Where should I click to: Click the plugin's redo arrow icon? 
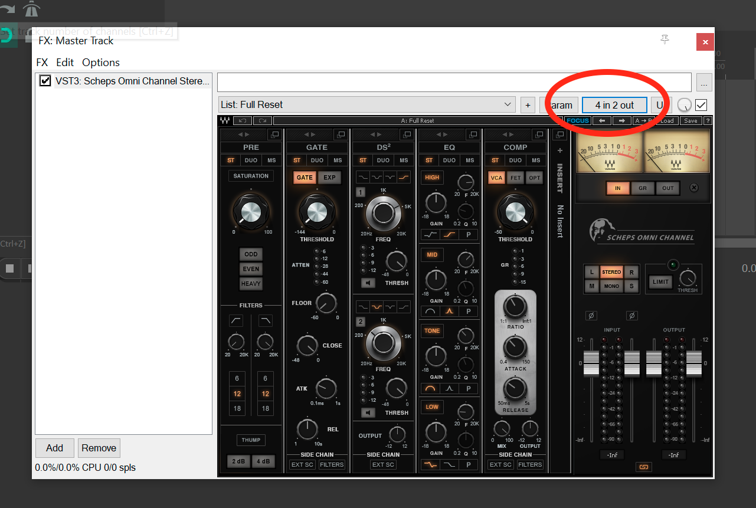point(262,120)
